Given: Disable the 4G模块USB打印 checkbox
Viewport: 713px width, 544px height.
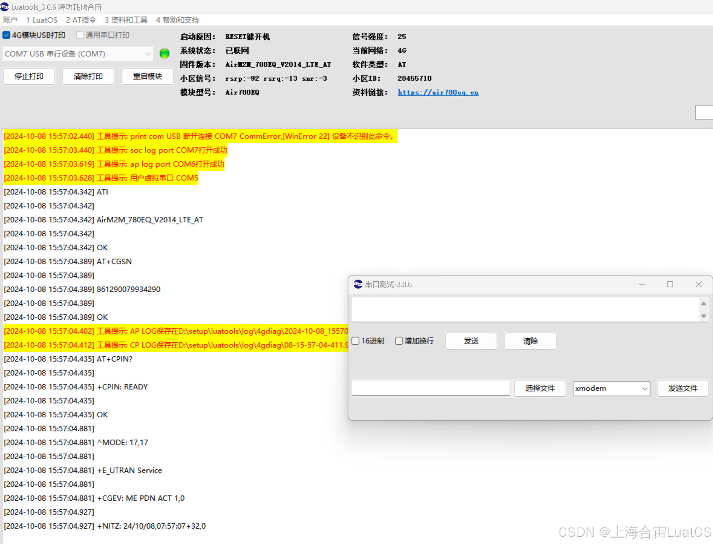Looking at the screenshot, I should pyautogui.click(x=6, y=35).
